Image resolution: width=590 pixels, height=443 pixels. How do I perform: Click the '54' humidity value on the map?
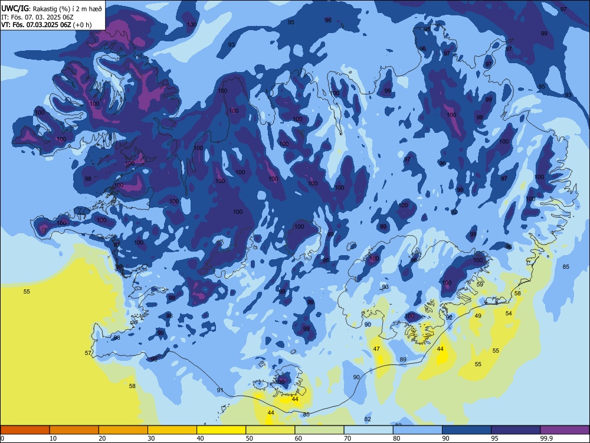coord(509,314)
